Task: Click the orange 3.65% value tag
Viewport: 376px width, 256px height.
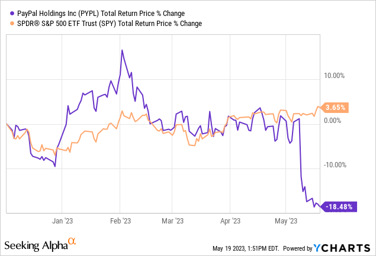Action: pyautogui.click(x=336, y=108)
